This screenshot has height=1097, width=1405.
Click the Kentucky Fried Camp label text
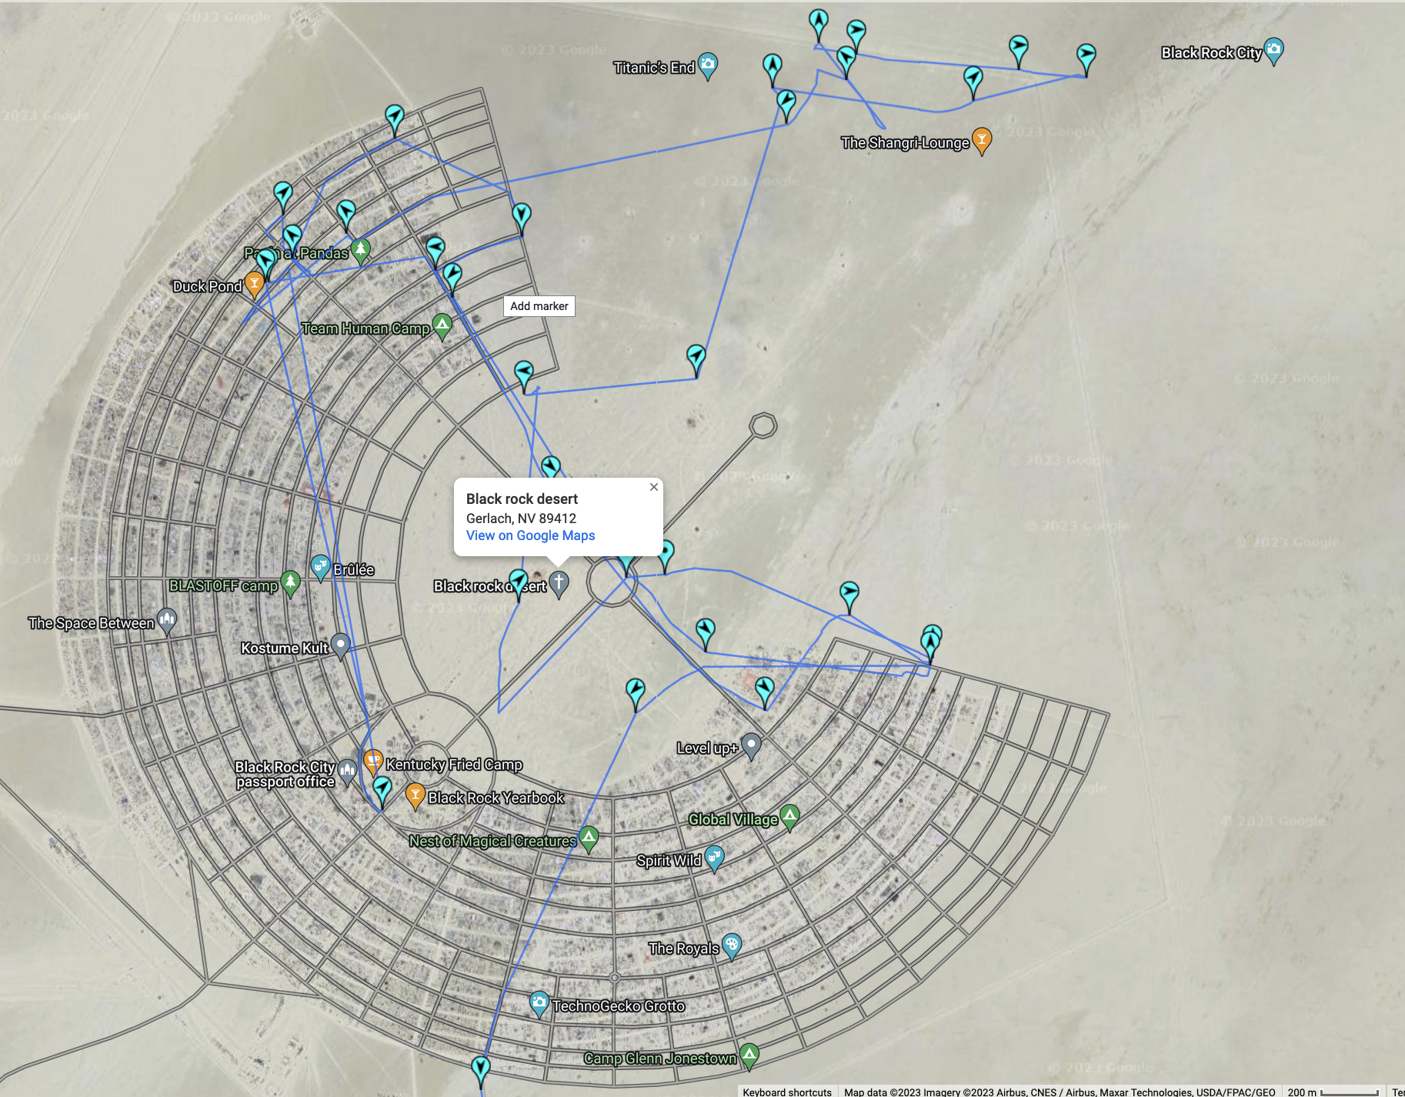(454, 764)
